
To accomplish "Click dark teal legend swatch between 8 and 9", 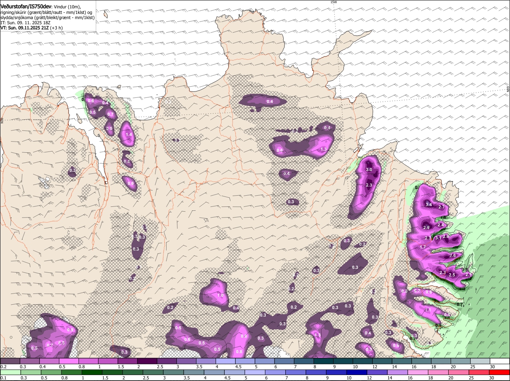I will pyautogui.click(x=324, y=361).
